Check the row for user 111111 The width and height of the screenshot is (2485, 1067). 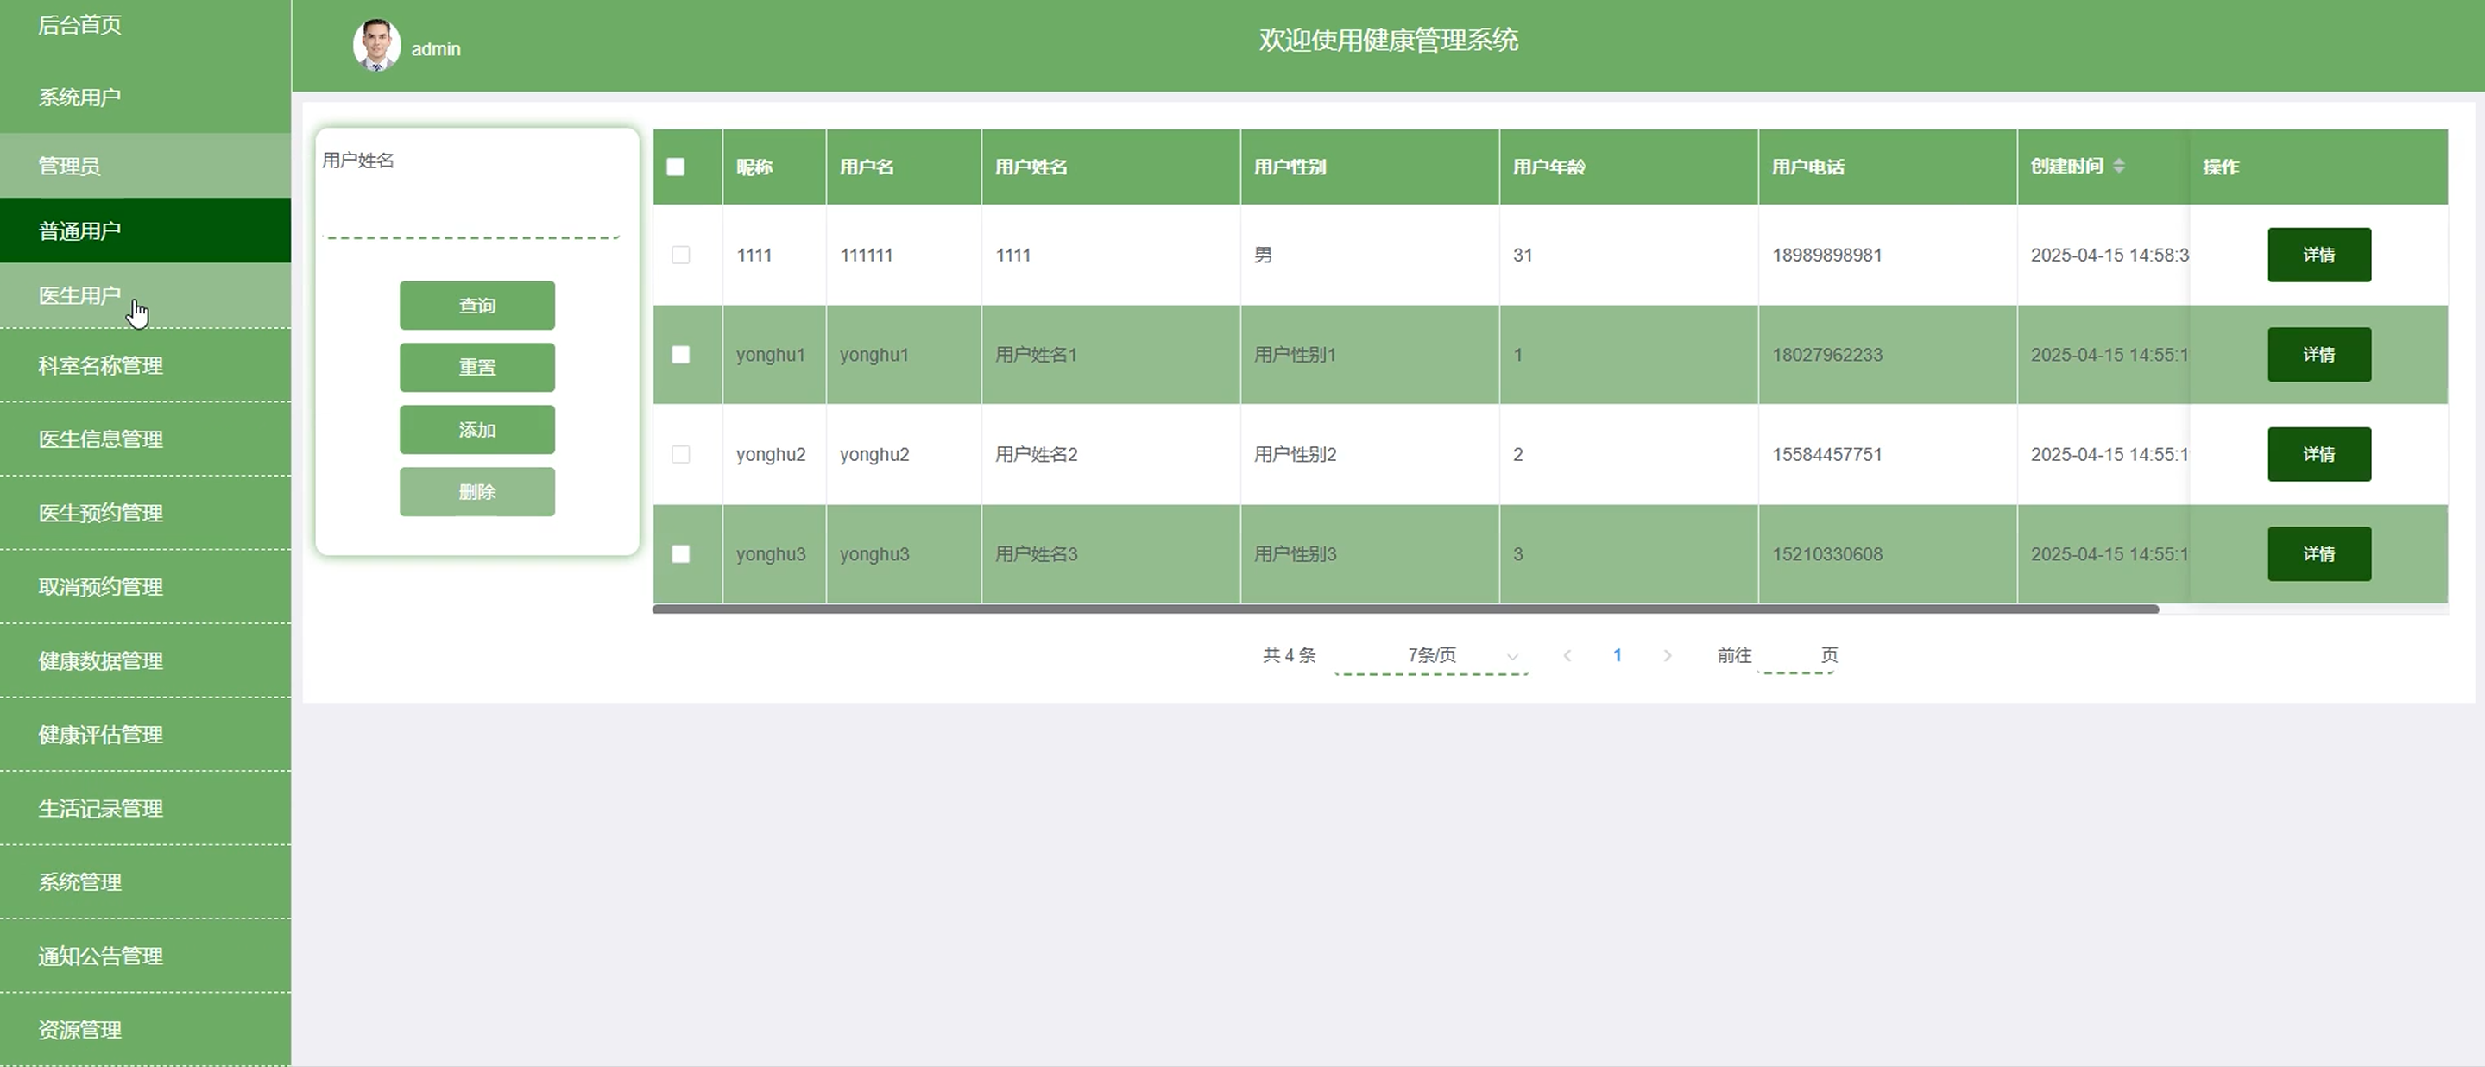pos(680,255)
